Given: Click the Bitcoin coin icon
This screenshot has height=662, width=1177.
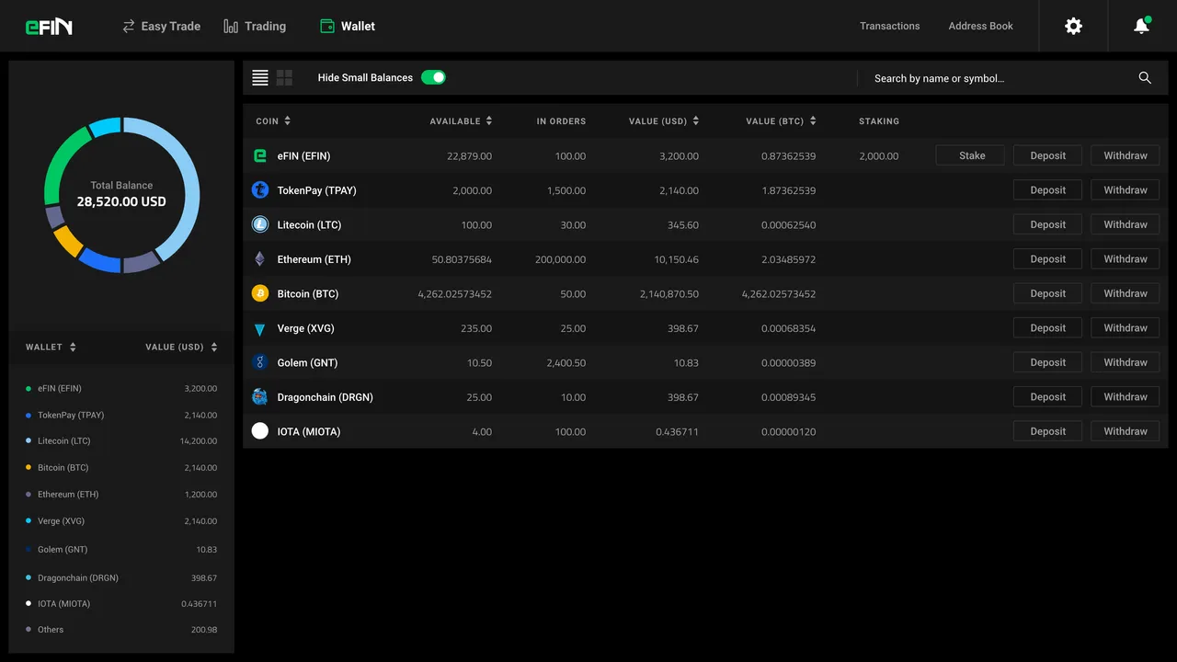Looking at the screenshot, I should [x=260, y=293].
